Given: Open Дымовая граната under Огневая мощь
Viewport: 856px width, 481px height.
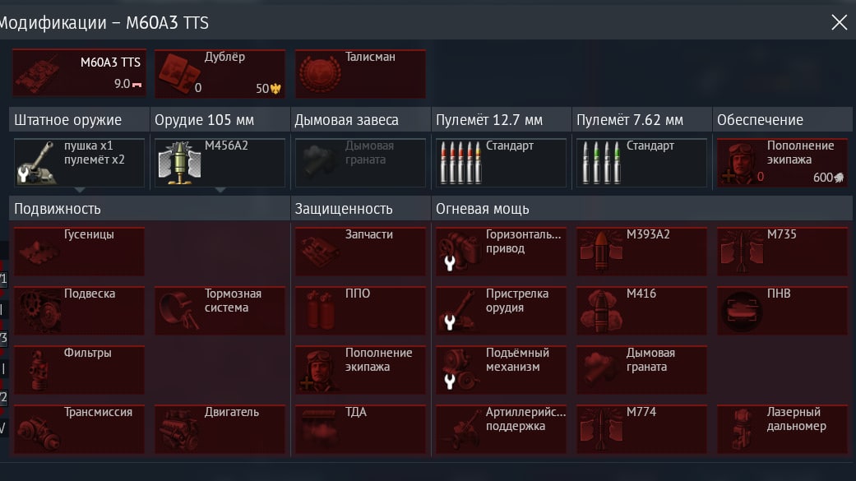Looking at the screenshot, I should [641, 370].
